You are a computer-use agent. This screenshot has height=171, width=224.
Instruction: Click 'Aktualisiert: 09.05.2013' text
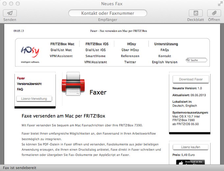click(189, 95)
